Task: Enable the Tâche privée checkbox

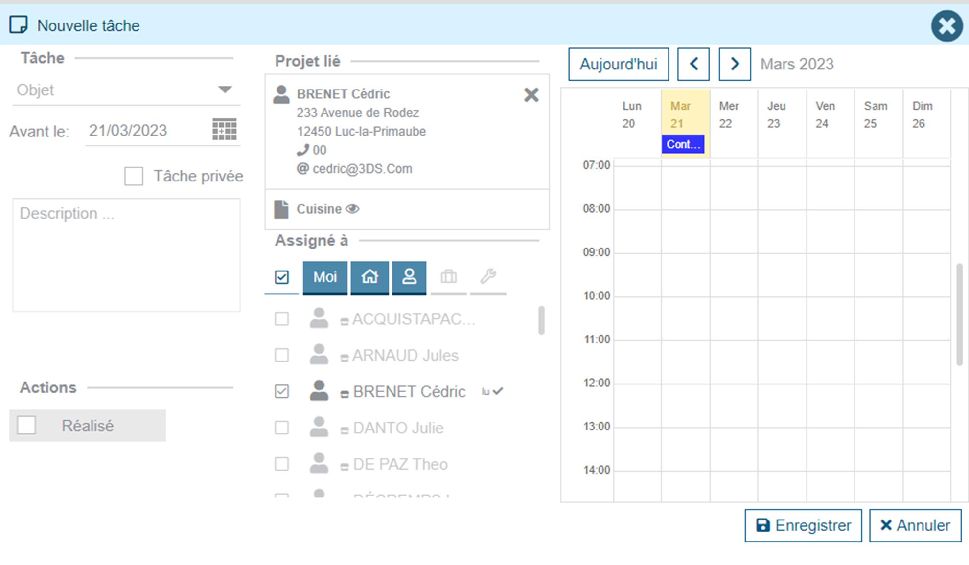Action: pyautogui.click(x=134, y=176)
